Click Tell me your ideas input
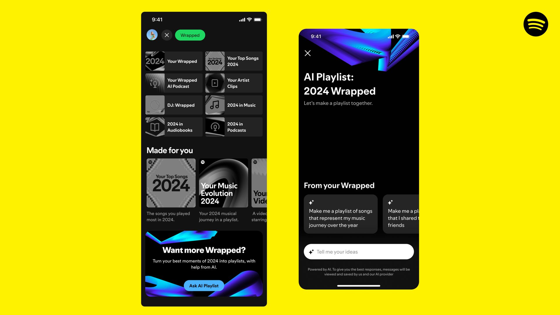The width and height of the screenshot is (560, 315). coord(358,251)
